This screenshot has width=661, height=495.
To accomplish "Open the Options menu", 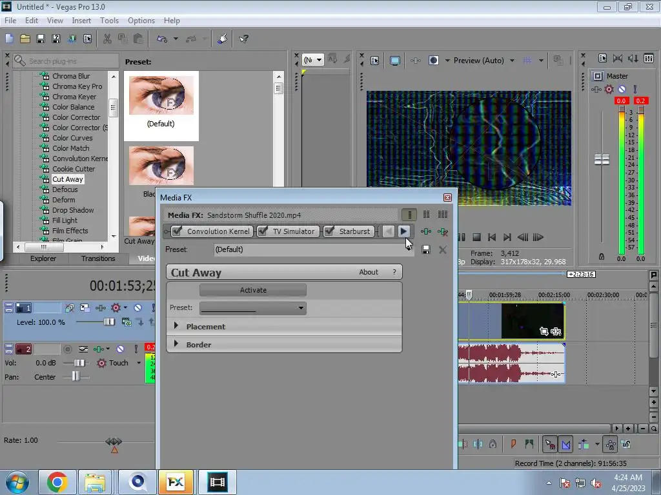I will pyautogui.click(x=141, y=21).
